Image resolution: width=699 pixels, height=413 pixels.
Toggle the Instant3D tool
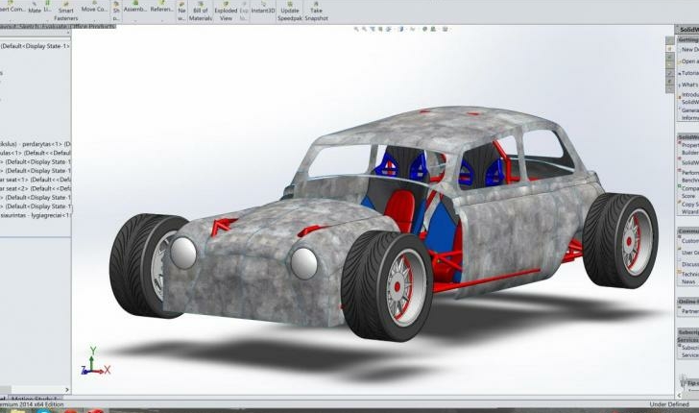coord(264,9)
